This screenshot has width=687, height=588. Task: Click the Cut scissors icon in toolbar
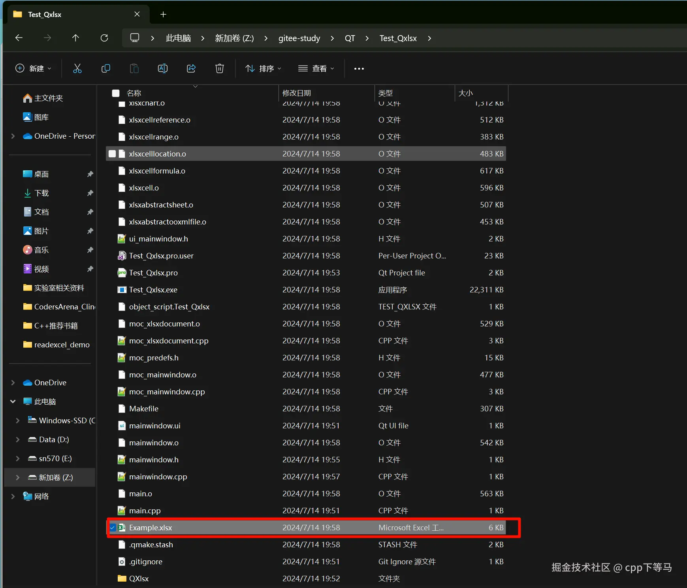(77, 69)
